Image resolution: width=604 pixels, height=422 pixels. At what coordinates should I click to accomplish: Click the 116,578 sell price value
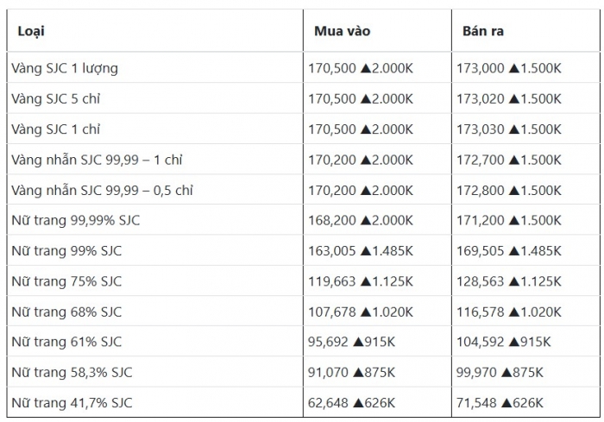coord(481,312)
